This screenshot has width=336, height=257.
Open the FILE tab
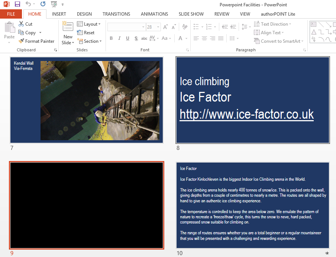(x=11, y=14)
